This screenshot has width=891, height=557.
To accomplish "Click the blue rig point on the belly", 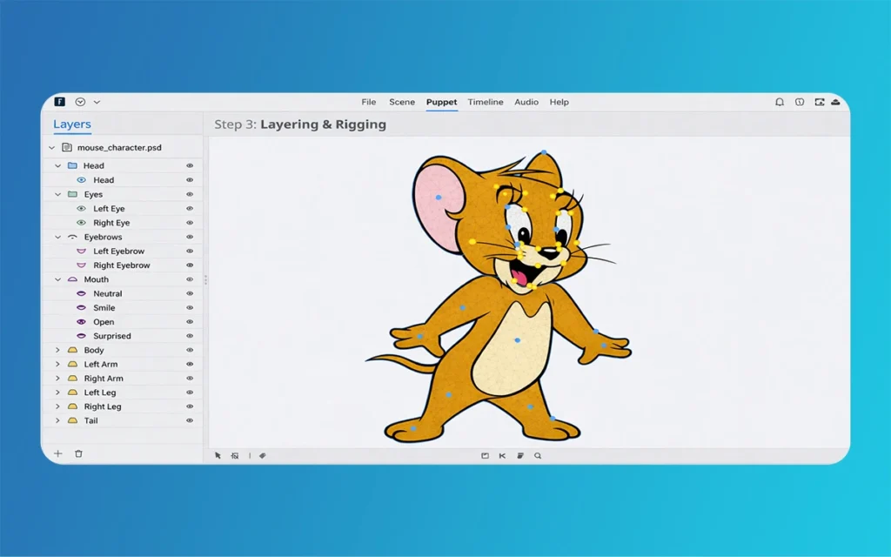I will coord(518,340).
